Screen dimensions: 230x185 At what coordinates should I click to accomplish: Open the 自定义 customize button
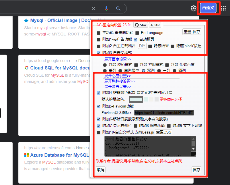click(x=208, y=8)
